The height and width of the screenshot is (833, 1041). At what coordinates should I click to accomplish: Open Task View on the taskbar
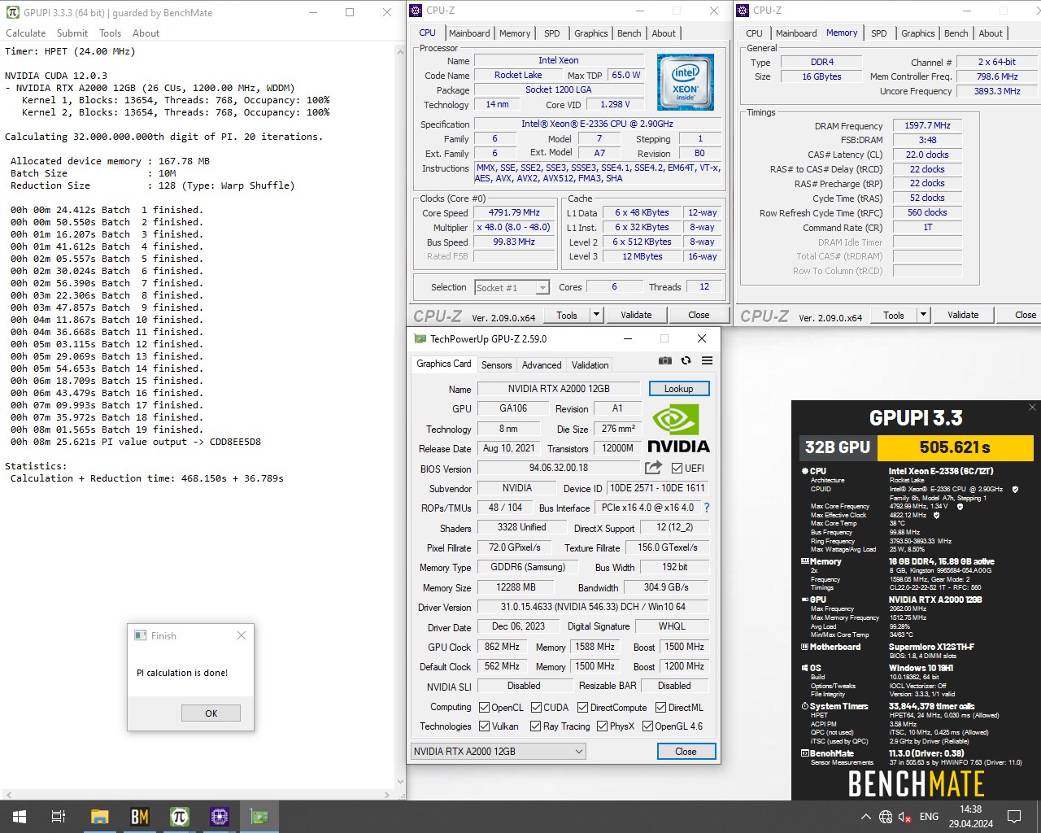59,817
